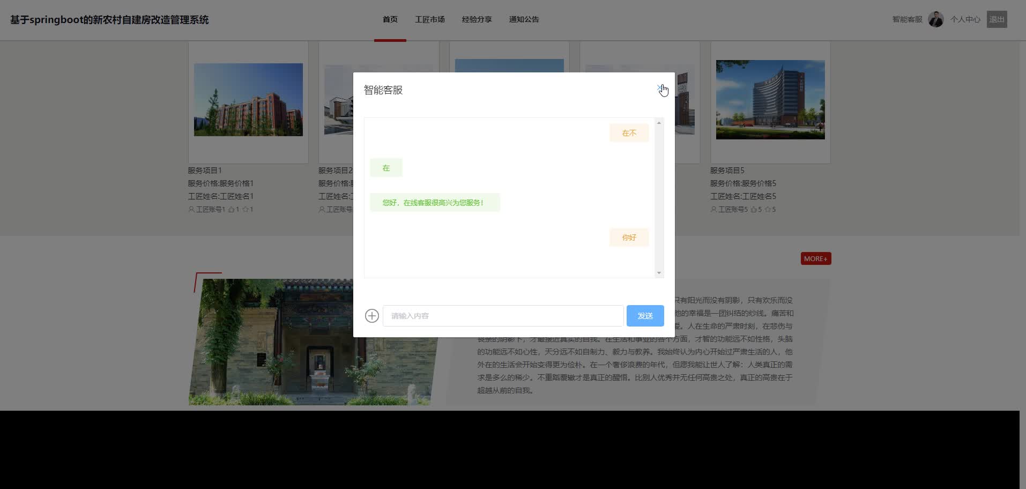Image resolution: width=1026 pixels, height=489 pixels.
Task: Click the user avatar in the top bar
Action: (x=936, y=19)
